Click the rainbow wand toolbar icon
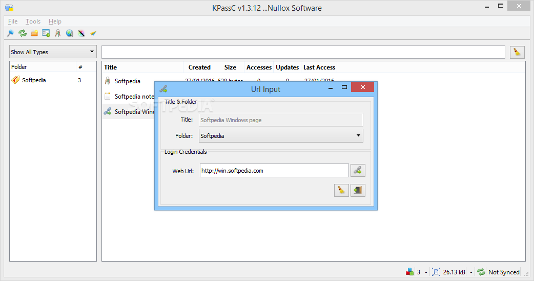The image size is (534, 281). pyautogui.click(x=81, y=33)
